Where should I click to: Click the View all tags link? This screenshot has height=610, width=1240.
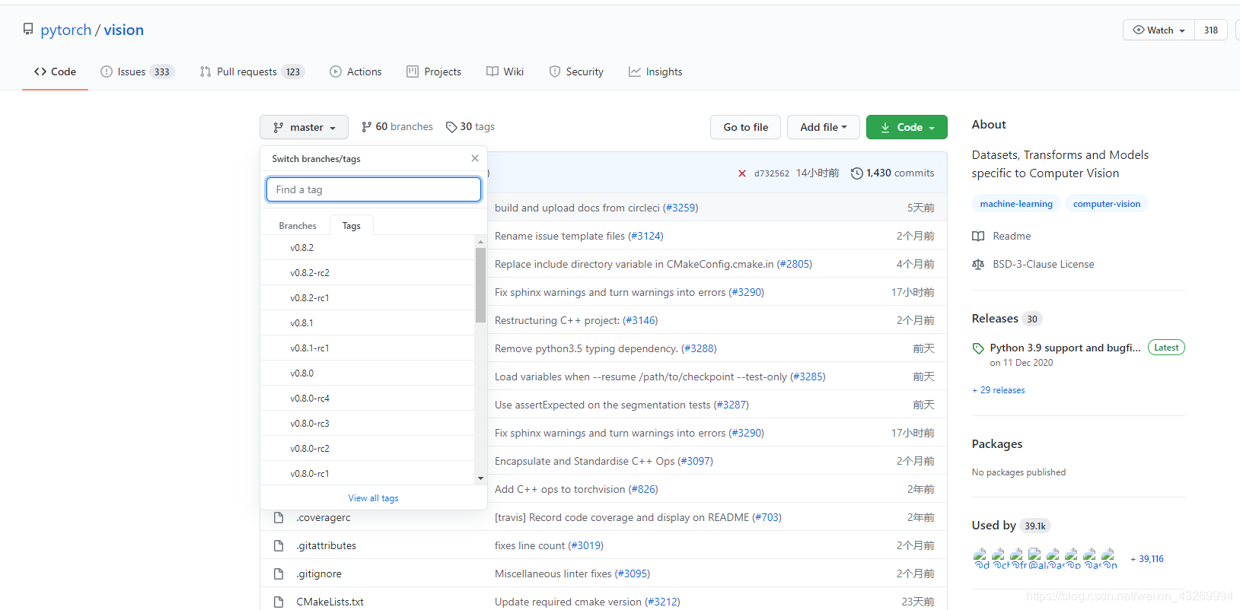[373, 498]
